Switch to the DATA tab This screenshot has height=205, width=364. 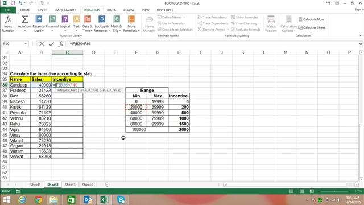click(111, 10)
